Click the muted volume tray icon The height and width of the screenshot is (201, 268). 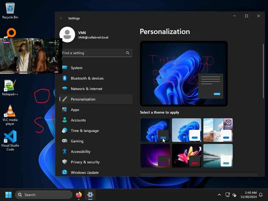[x=234, y=195]
